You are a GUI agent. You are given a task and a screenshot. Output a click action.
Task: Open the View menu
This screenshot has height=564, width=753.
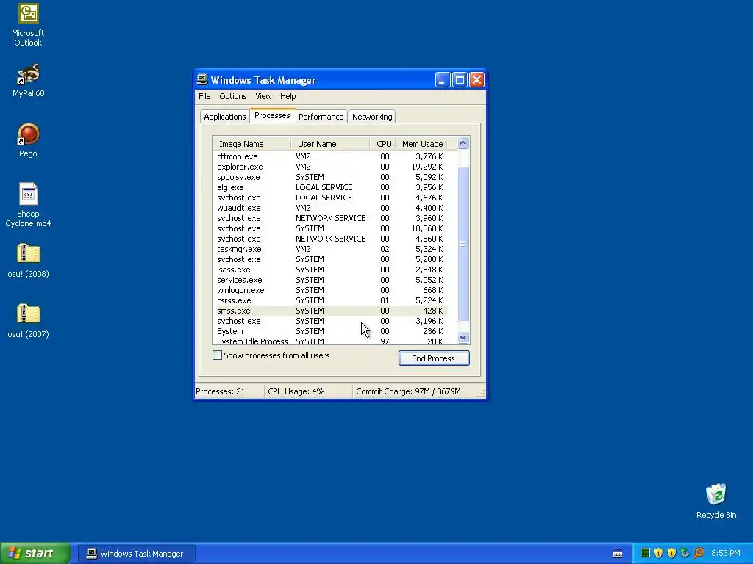[263, 96]
